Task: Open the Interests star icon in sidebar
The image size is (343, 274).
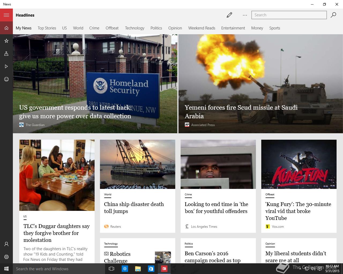Action: (6, 41)
